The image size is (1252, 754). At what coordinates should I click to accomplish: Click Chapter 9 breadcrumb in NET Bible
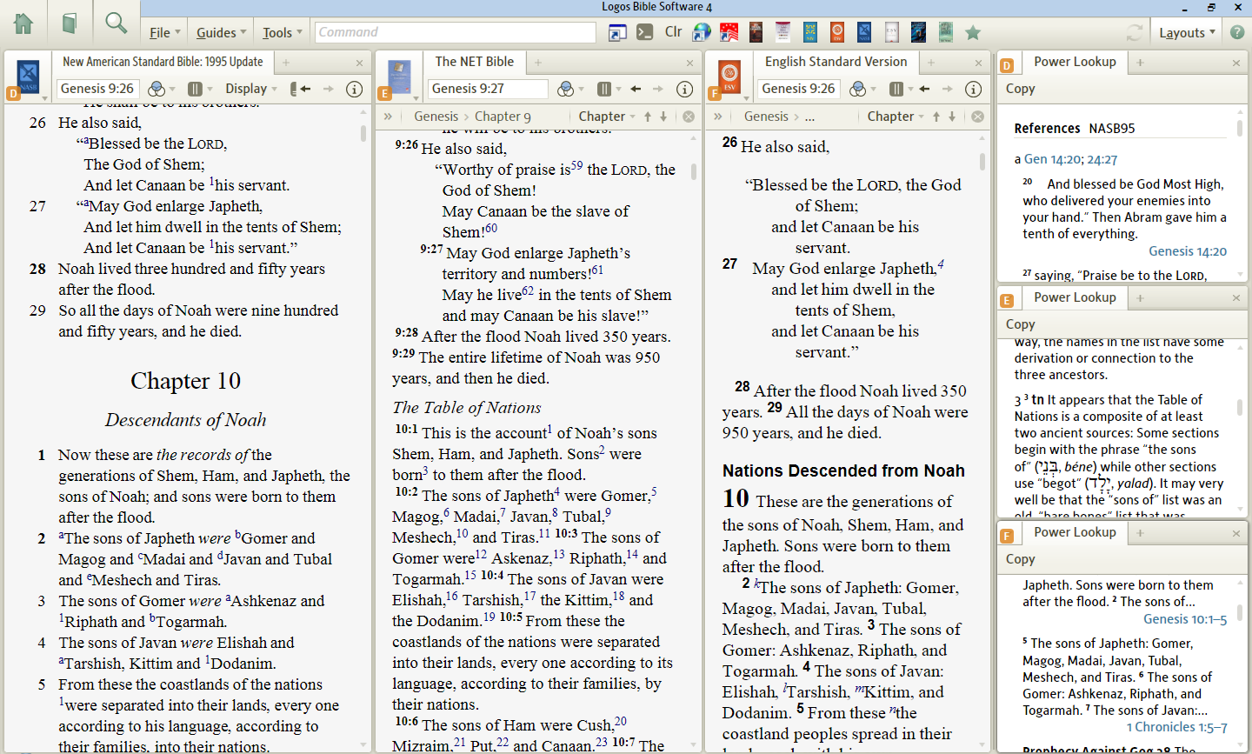(x=503, y=117)
